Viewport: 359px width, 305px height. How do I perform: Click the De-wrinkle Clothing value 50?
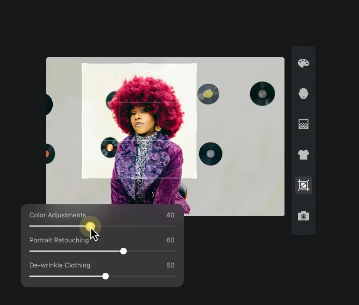pos(170,265)
